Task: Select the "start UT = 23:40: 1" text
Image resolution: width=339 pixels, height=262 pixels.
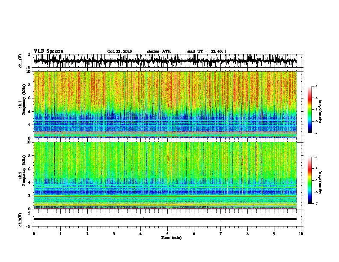Action: pos(207,51)
